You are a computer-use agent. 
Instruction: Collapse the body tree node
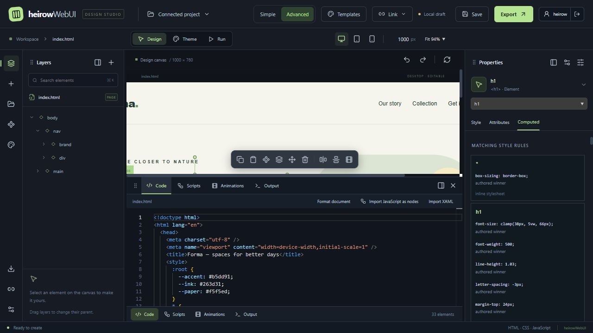pos(32,117)
